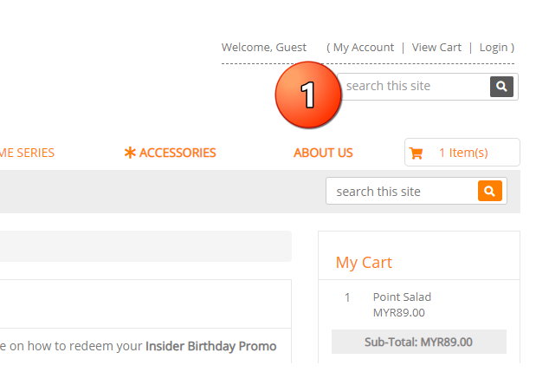Click the asterisk icon beside Accessories
Image resolution: width=536 pixels, height=372 pixels.
(x=130, y=153)
